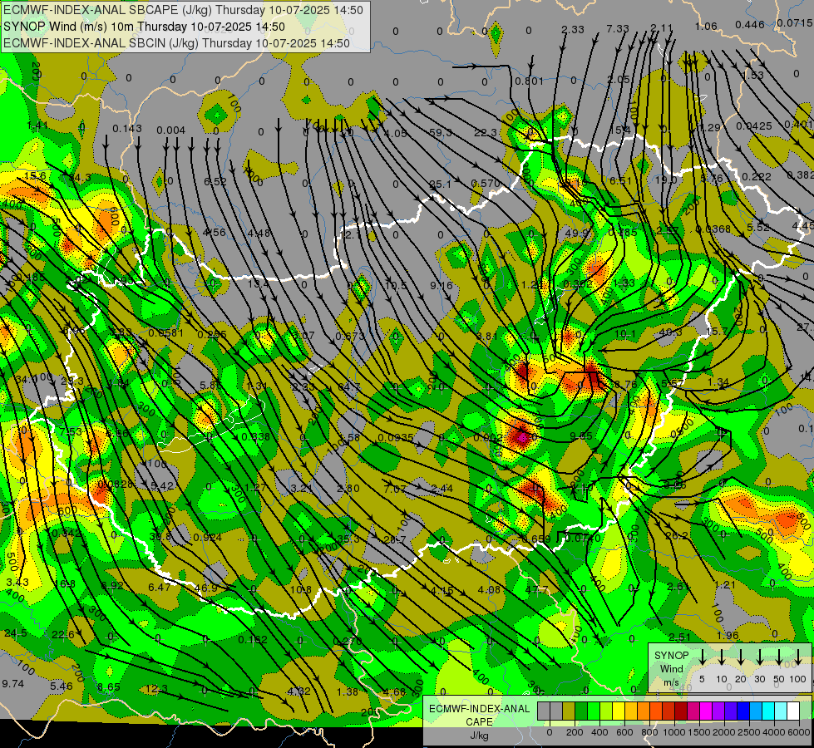Pick the olive swatch in CAPE legend
814x748 pixels.
569,711
